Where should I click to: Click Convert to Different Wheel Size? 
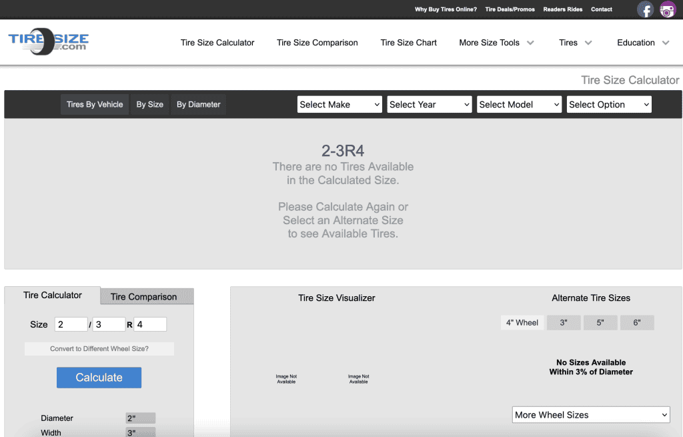(99, 348)
